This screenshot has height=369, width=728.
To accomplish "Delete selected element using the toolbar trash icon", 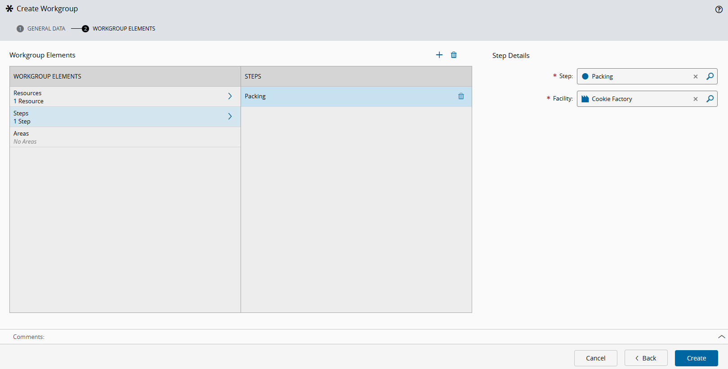I will [454, 55].
